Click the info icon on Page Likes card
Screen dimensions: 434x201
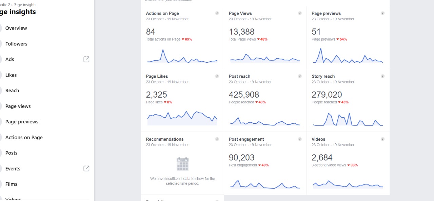pyautogui.click(x=217, y=76)
